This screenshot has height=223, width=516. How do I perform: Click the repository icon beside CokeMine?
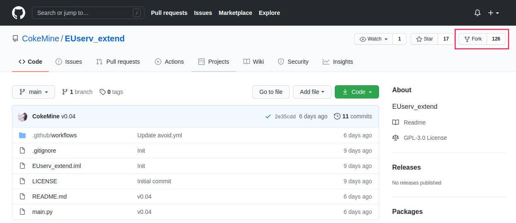[x=15, y=39]
